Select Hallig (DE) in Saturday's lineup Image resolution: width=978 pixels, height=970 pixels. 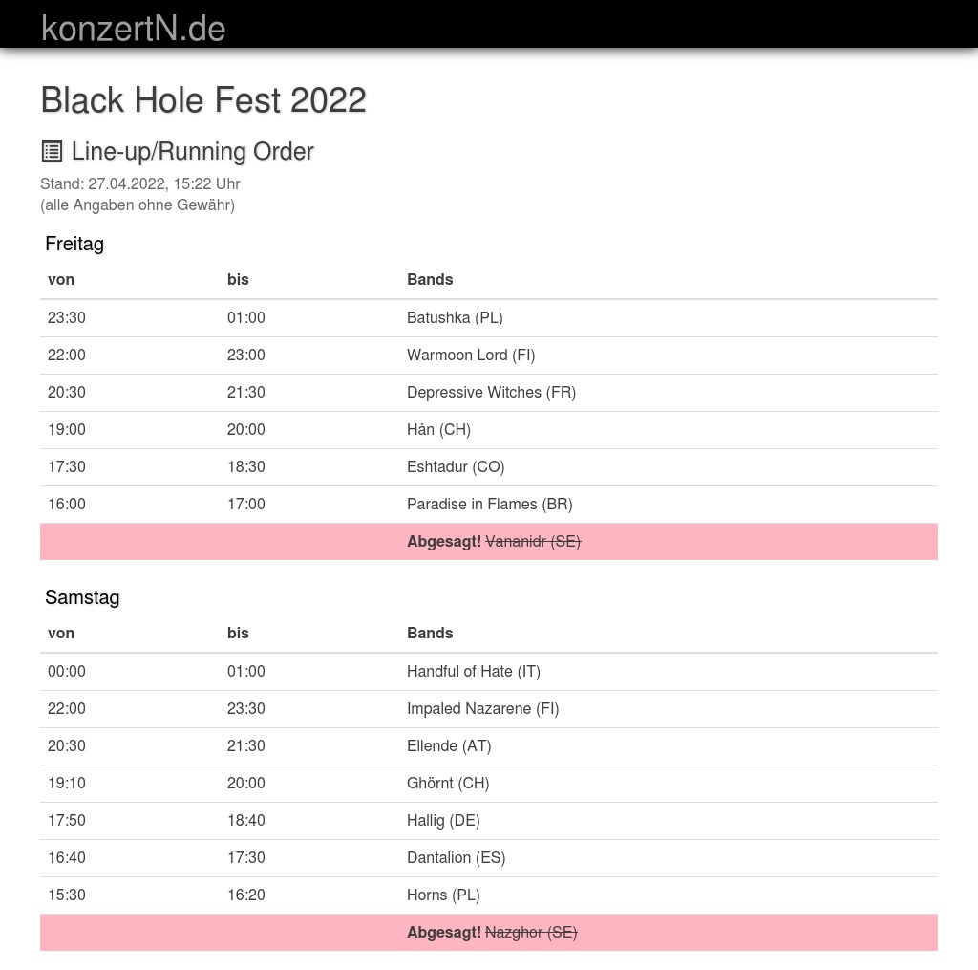[x=443, y=820]
